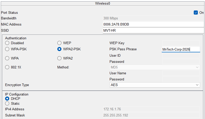Screen dimensions: 205x119
Task: Click the Bandwidth 300 Mbps field
Action: pyautogui.click(x=153, y=18)
